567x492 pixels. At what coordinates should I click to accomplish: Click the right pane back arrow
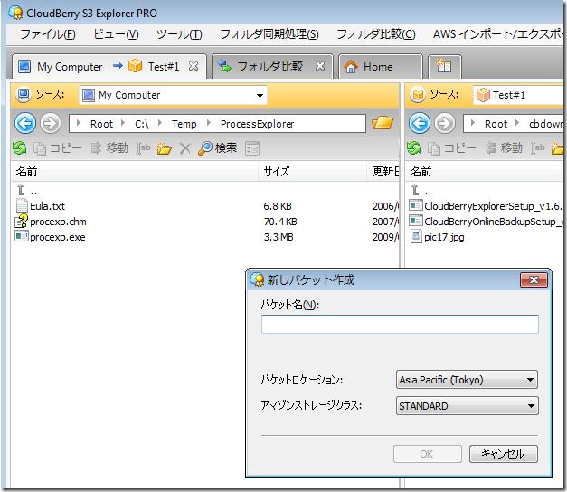coord(420,123)
